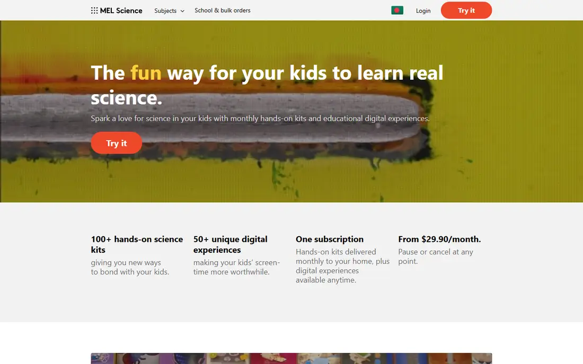583x364 pixels.
Task: Click the chevron next to Subjects
Action: (x=182, y=11)
